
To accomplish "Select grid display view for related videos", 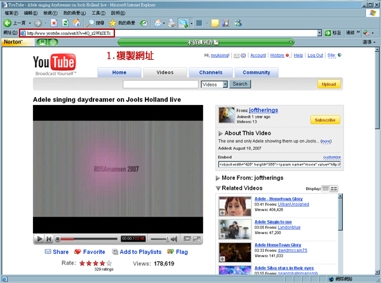I will 334,189.
